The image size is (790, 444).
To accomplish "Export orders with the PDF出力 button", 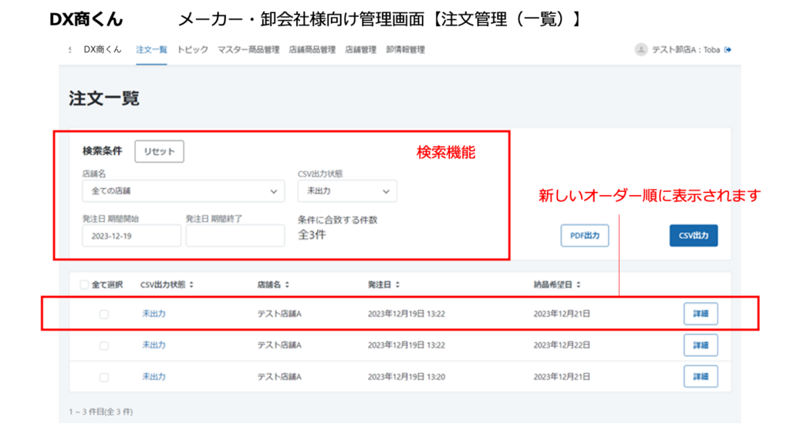I will [x=584, y=236].
